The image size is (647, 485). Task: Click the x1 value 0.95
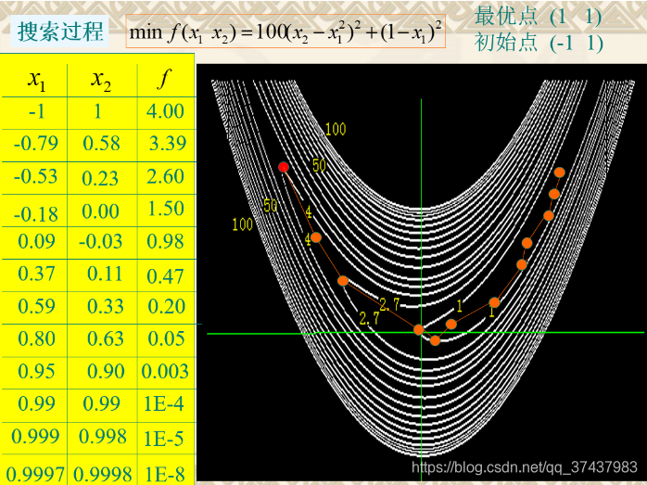tap(37, 371)
